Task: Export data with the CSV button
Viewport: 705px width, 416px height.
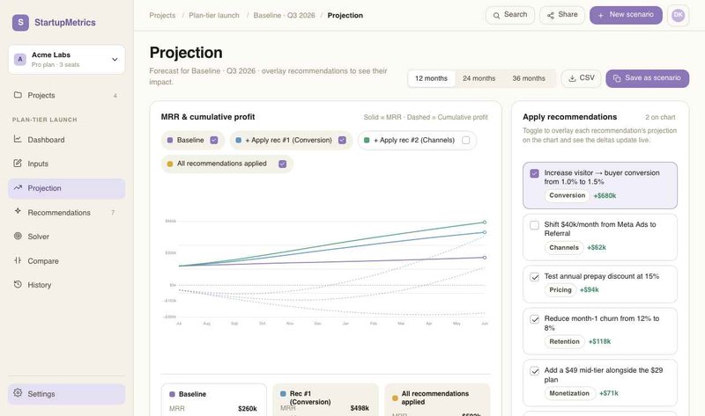Action: (x=581, y=78)
